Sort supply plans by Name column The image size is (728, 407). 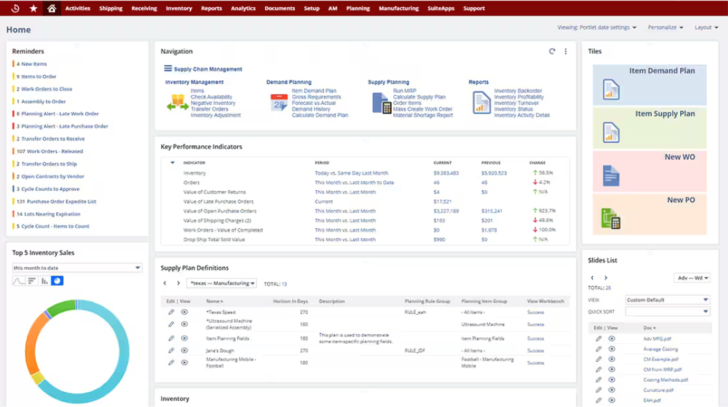pos(215,302)
